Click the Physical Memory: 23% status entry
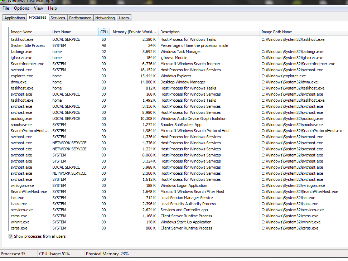Viewport: 348px width, 261px height. [x=107, y=254]
